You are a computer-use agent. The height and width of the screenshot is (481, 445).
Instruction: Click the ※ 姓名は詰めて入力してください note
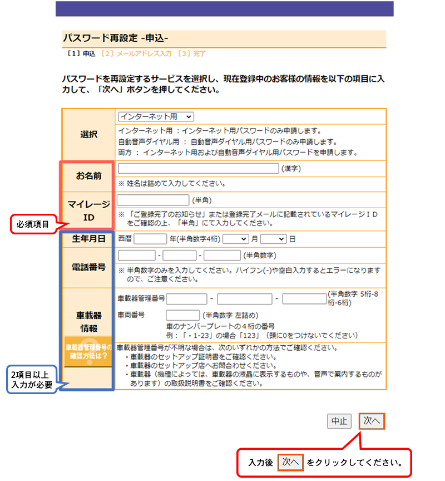[172, 184]
